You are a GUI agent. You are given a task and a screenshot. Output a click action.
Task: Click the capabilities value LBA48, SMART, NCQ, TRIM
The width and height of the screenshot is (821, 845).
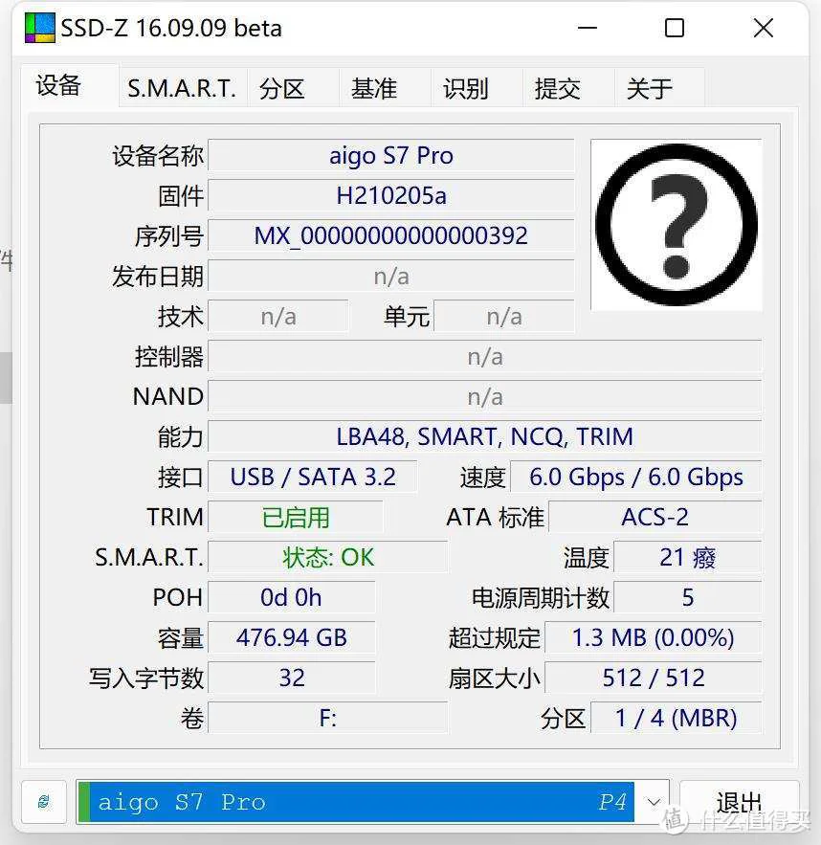(x=485, y=436)
